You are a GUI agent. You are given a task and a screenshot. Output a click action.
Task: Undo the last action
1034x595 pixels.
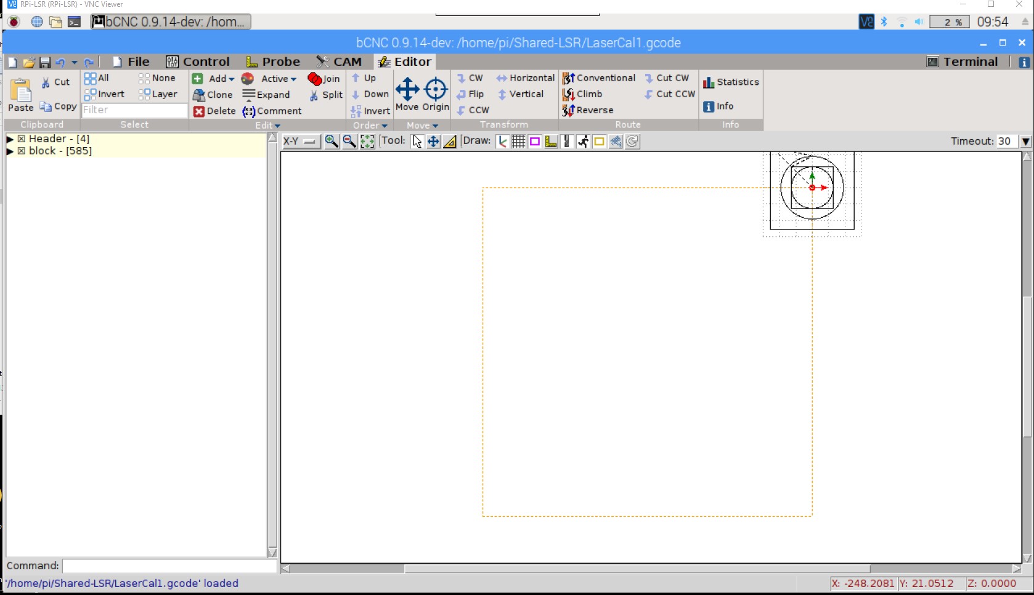[x=60, y=62]
